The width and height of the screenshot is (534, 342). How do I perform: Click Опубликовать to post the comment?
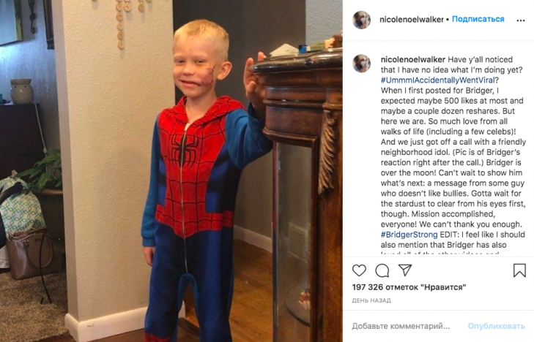coord(496,326)
